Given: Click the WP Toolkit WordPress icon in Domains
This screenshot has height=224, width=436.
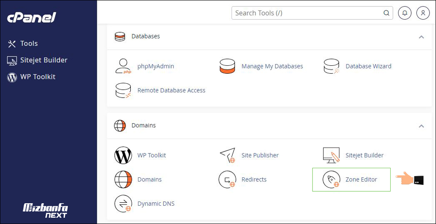Looking at the screenshot, I should (x=123, y=155).
